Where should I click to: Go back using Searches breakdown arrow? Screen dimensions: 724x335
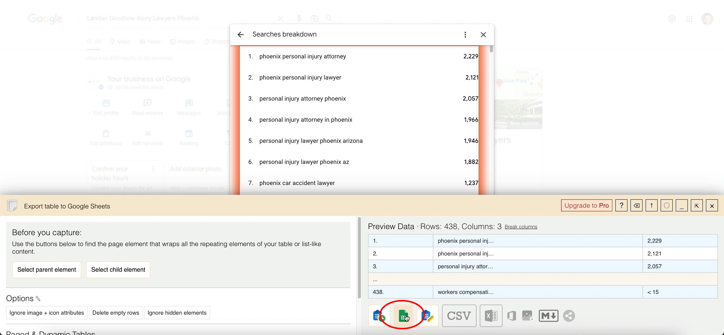[241, 35]
